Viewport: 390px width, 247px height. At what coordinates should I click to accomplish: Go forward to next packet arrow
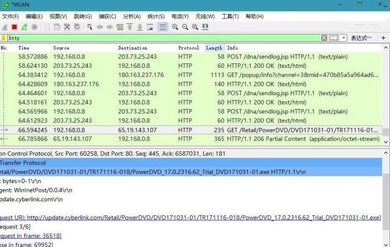(110, 27)
